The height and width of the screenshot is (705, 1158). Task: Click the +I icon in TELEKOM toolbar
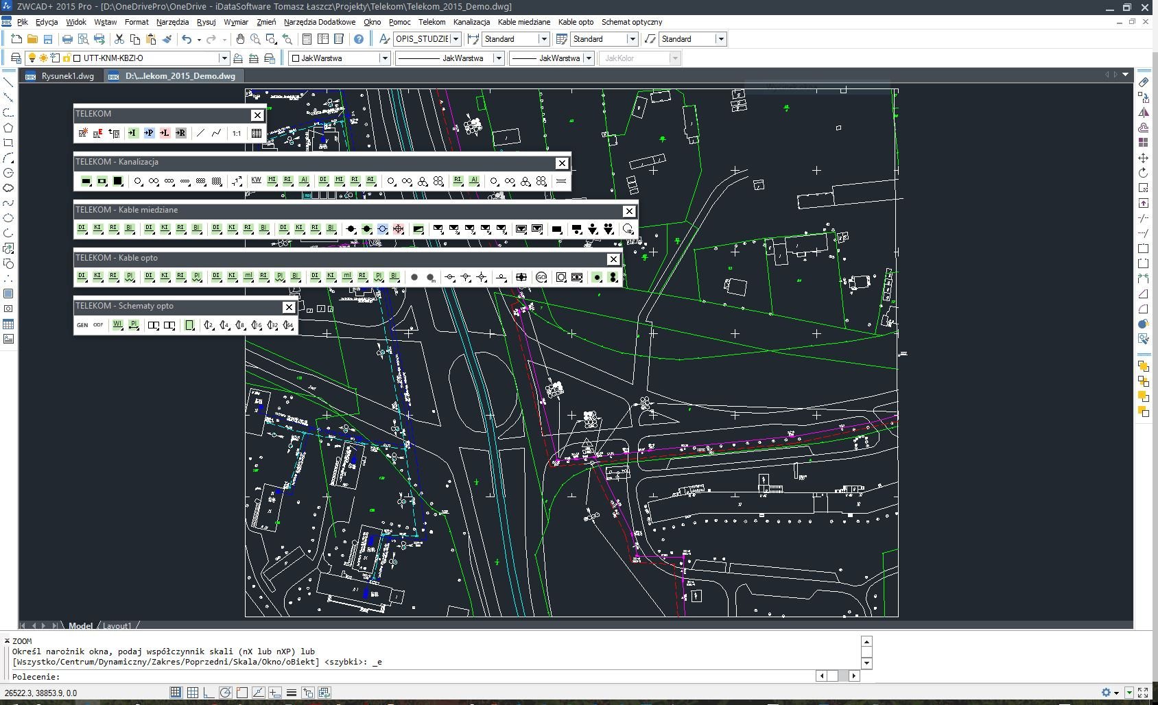coord(133,133)
